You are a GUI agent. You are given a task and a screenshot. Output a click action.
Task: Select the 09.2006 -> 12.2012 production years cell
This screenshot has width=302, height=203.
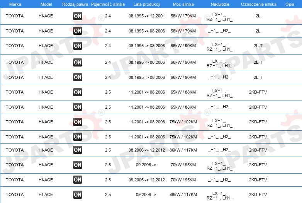[147, 180]
